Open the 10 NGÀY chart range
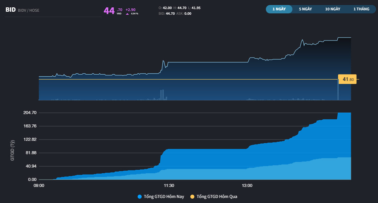The height and width of the screenshot is (203, 378). tap(333, 9)
